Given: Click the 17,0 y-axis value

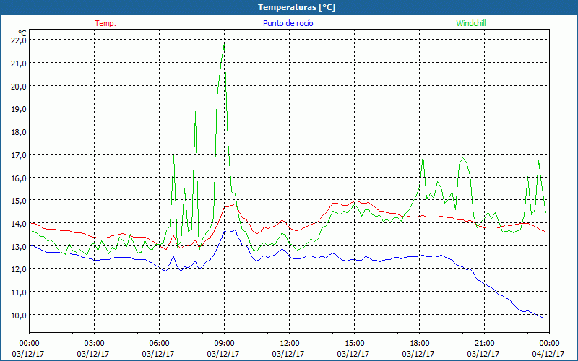Looking at the screenshot, I should click(19, 155).
